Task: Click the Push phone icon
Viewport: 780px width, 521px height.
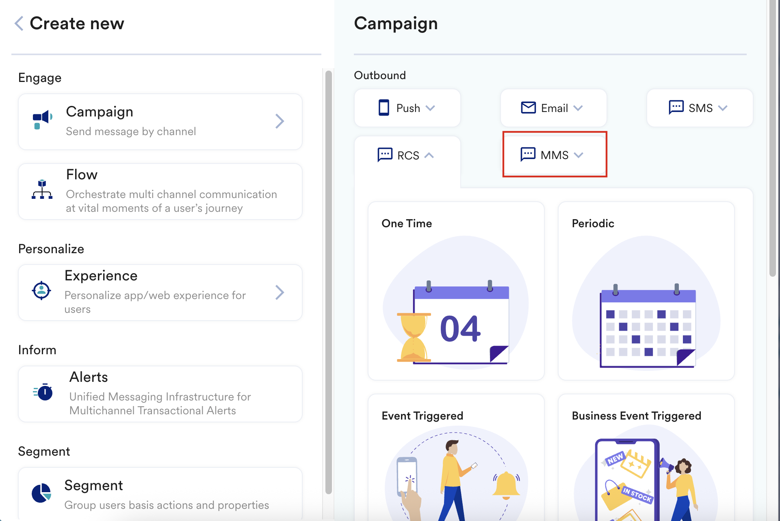Action: (x=383, y=108)
